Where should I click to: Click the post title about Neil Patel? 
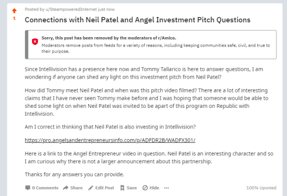click(x=138, y=20)
